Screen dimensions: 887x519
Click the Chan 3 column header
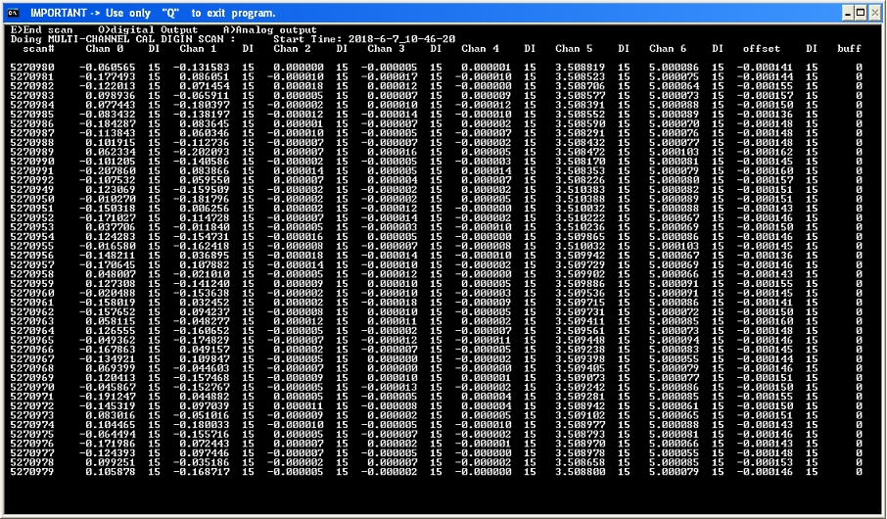[x=386, y=49]
